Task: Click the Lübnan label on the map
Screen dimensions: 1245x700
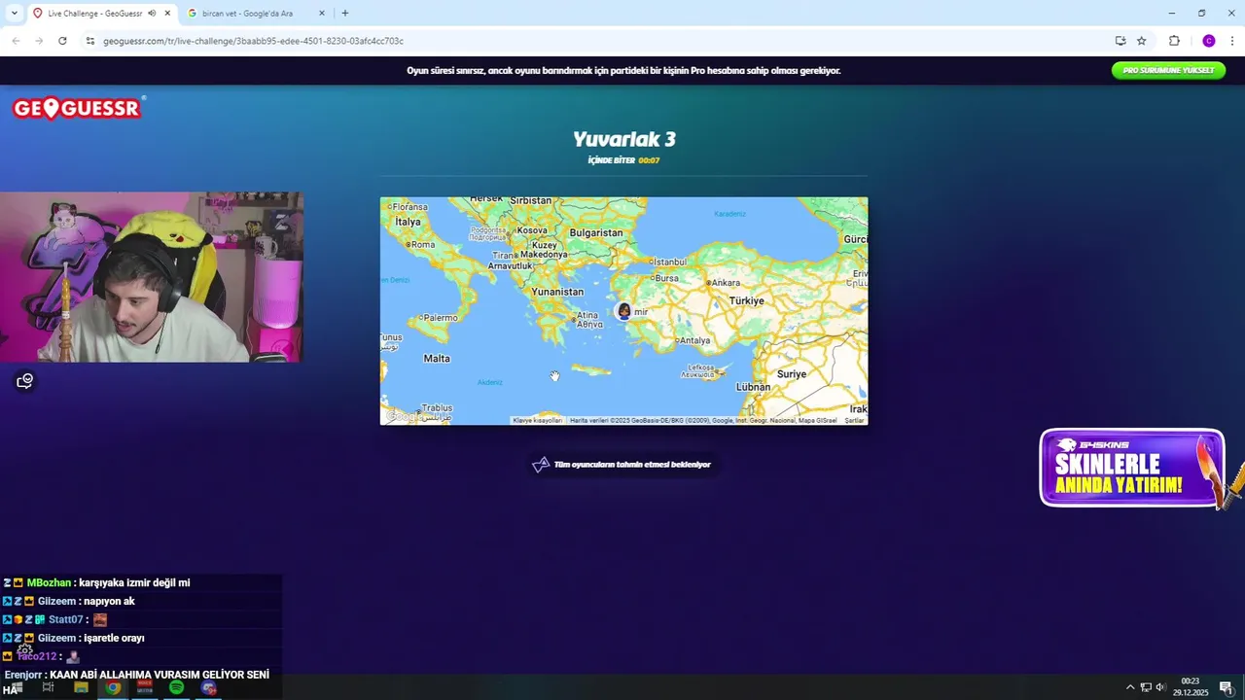Action: (753, 387)
